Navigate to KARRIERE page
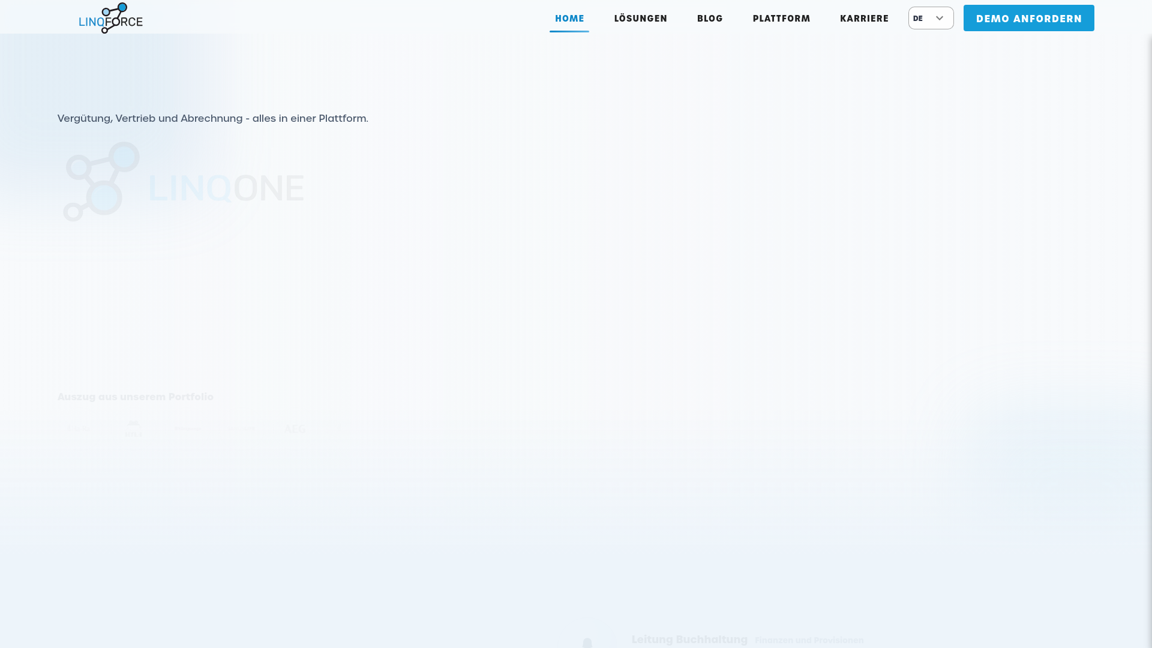 click(864, 19)
